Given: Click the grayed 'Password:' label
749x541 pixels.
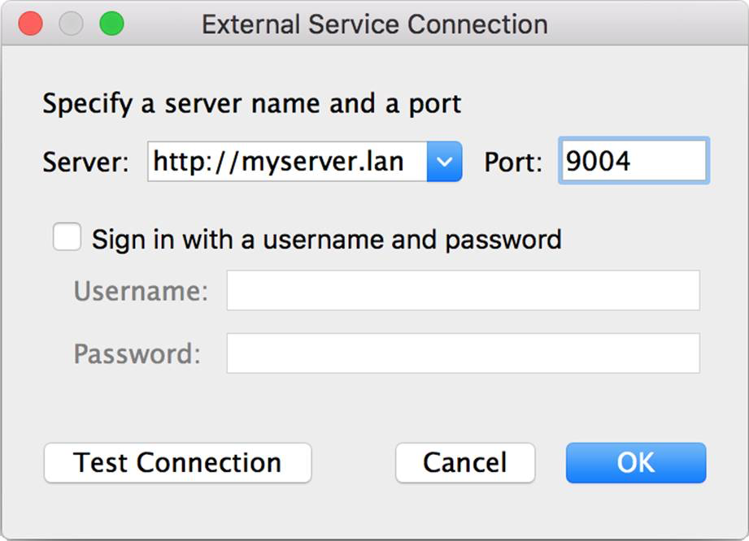Looking at the screenshot, I should [x=137, y=353].
